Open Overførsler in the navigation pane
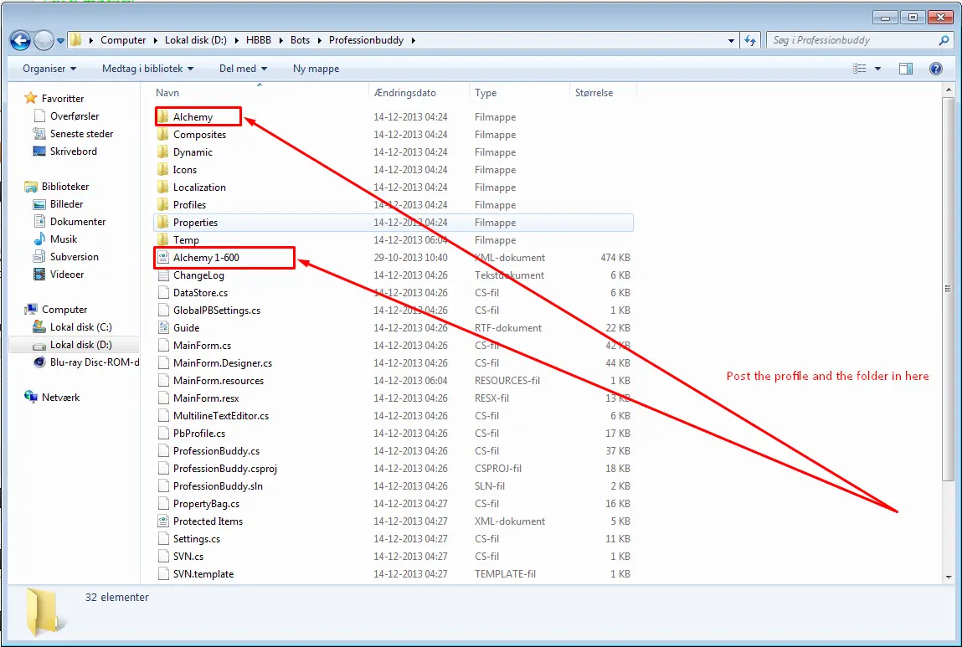 (75, 116)
